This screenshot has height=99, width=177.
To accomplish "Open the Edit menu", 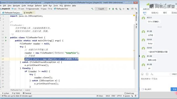I will 4,5.
